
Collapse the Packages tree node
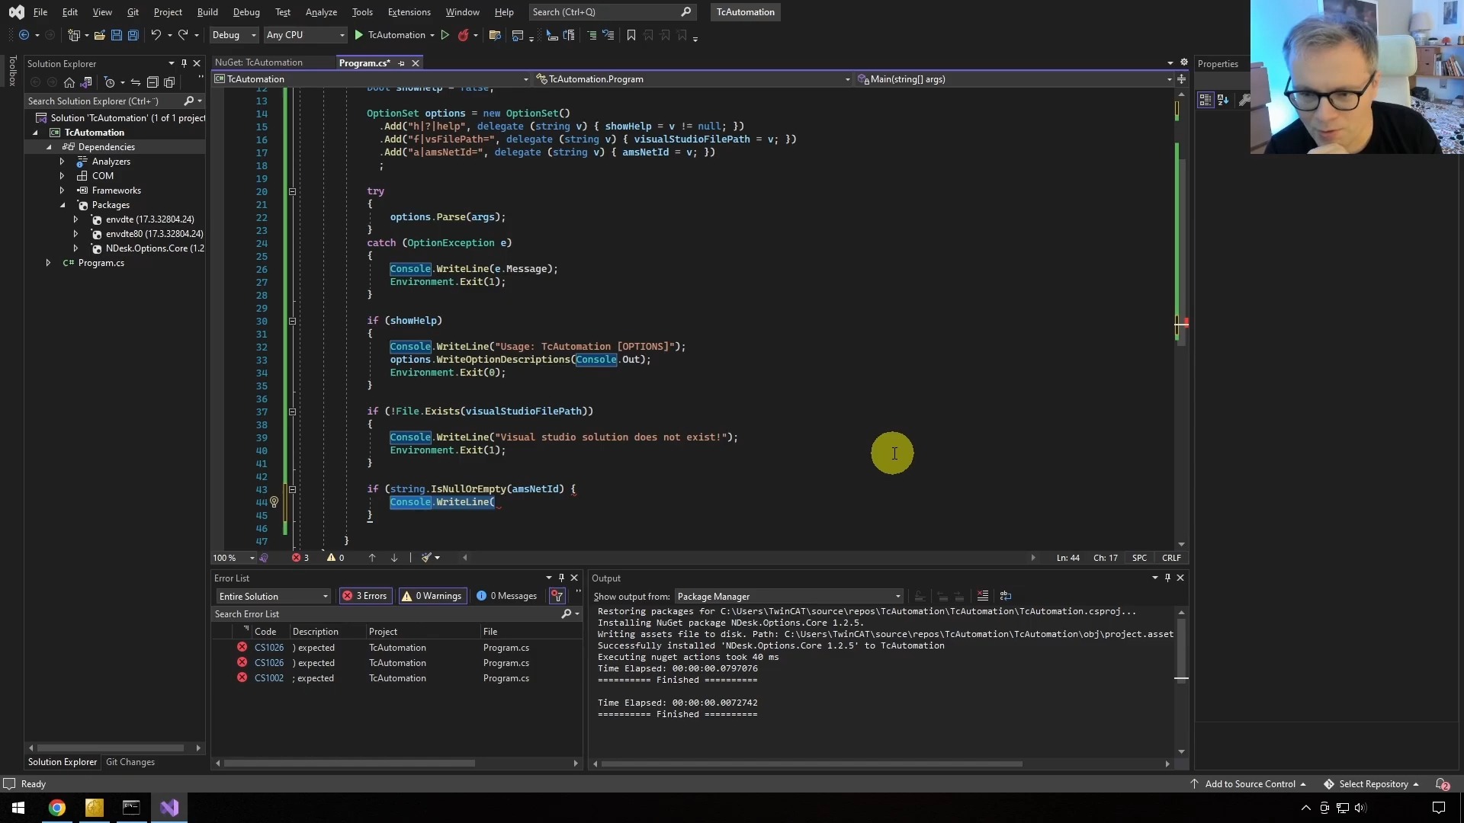63,206
